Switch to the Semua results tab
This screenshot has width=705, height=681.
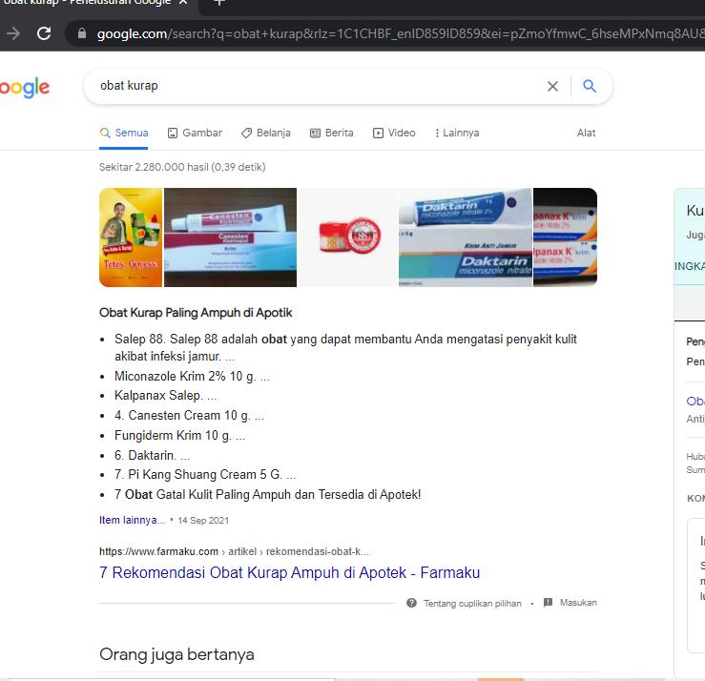(124, 134)
